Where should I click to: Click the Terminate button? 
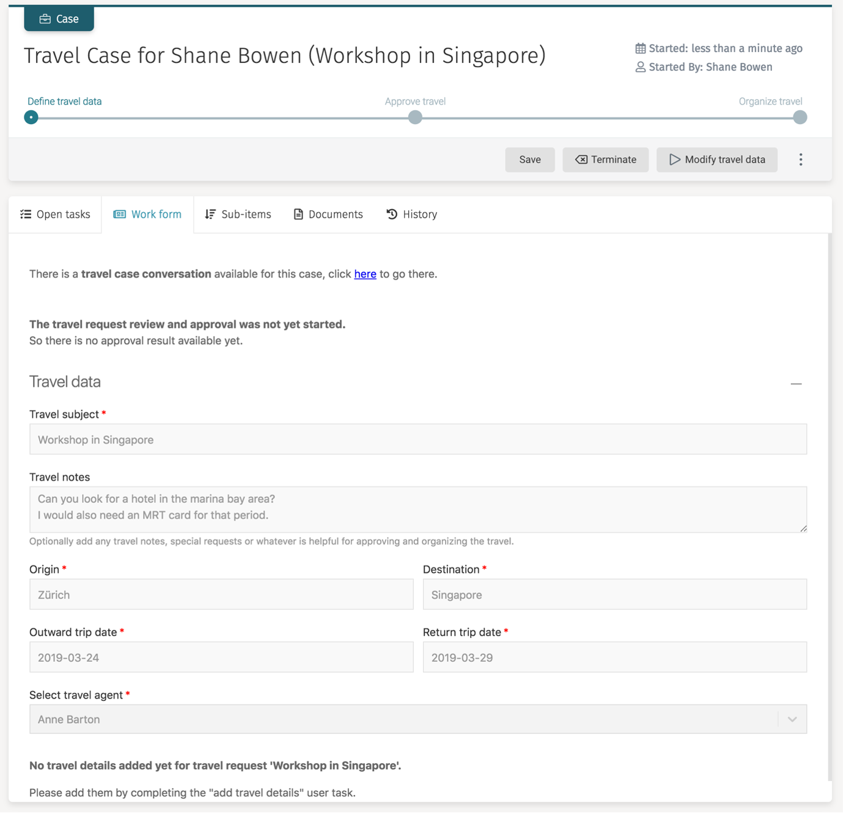coord(605,159)
